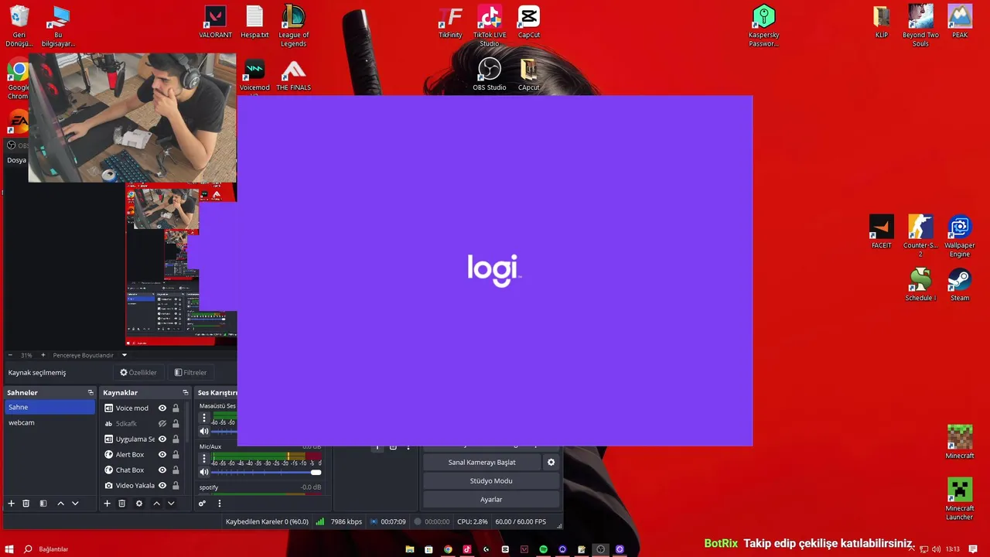Open TikTok LIVE Studio desktop icon

point(490,26)
